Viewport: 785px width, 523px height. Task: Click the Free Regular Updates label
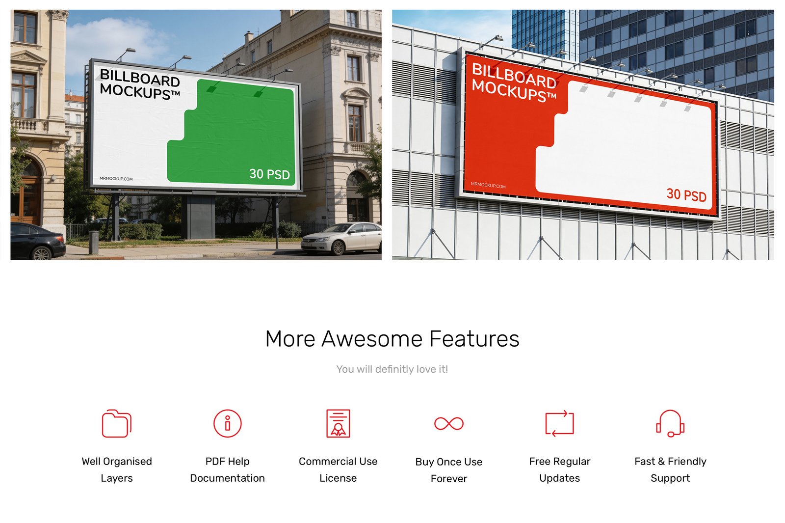pos(560,469)
